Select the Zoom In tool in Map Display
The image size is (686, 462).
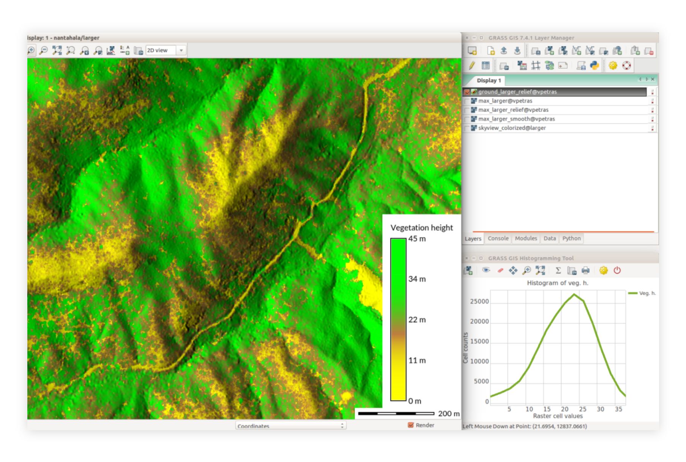coord(31,50)
